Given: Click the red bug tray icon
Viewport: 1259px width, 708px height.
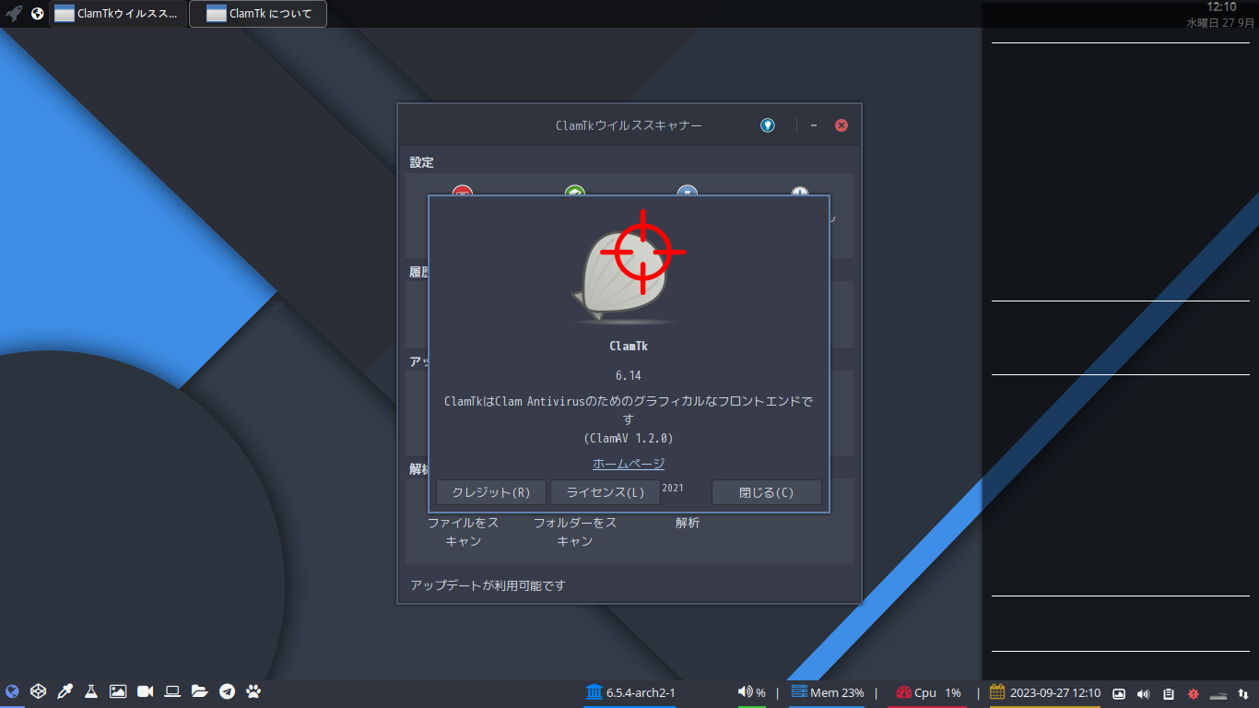Looking at the screenshot, I should pyautogui.click(x=1193, y=693).
